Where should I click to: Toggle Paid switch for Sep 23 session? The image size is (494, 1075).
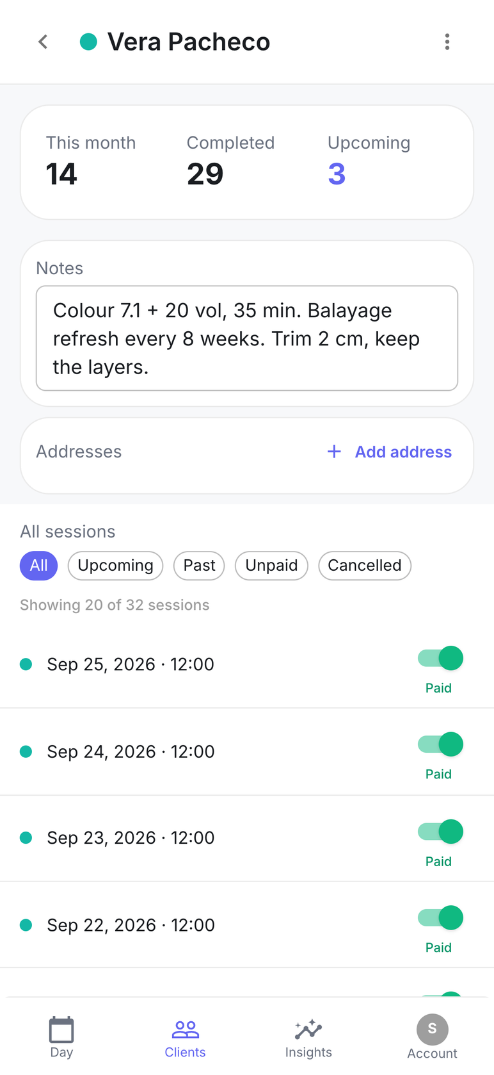[440, 832]
